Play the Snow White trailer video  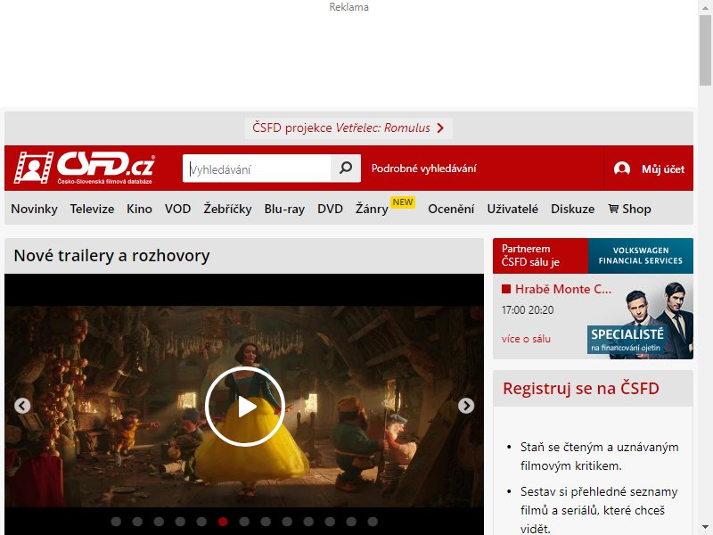[x=245, y=407]
